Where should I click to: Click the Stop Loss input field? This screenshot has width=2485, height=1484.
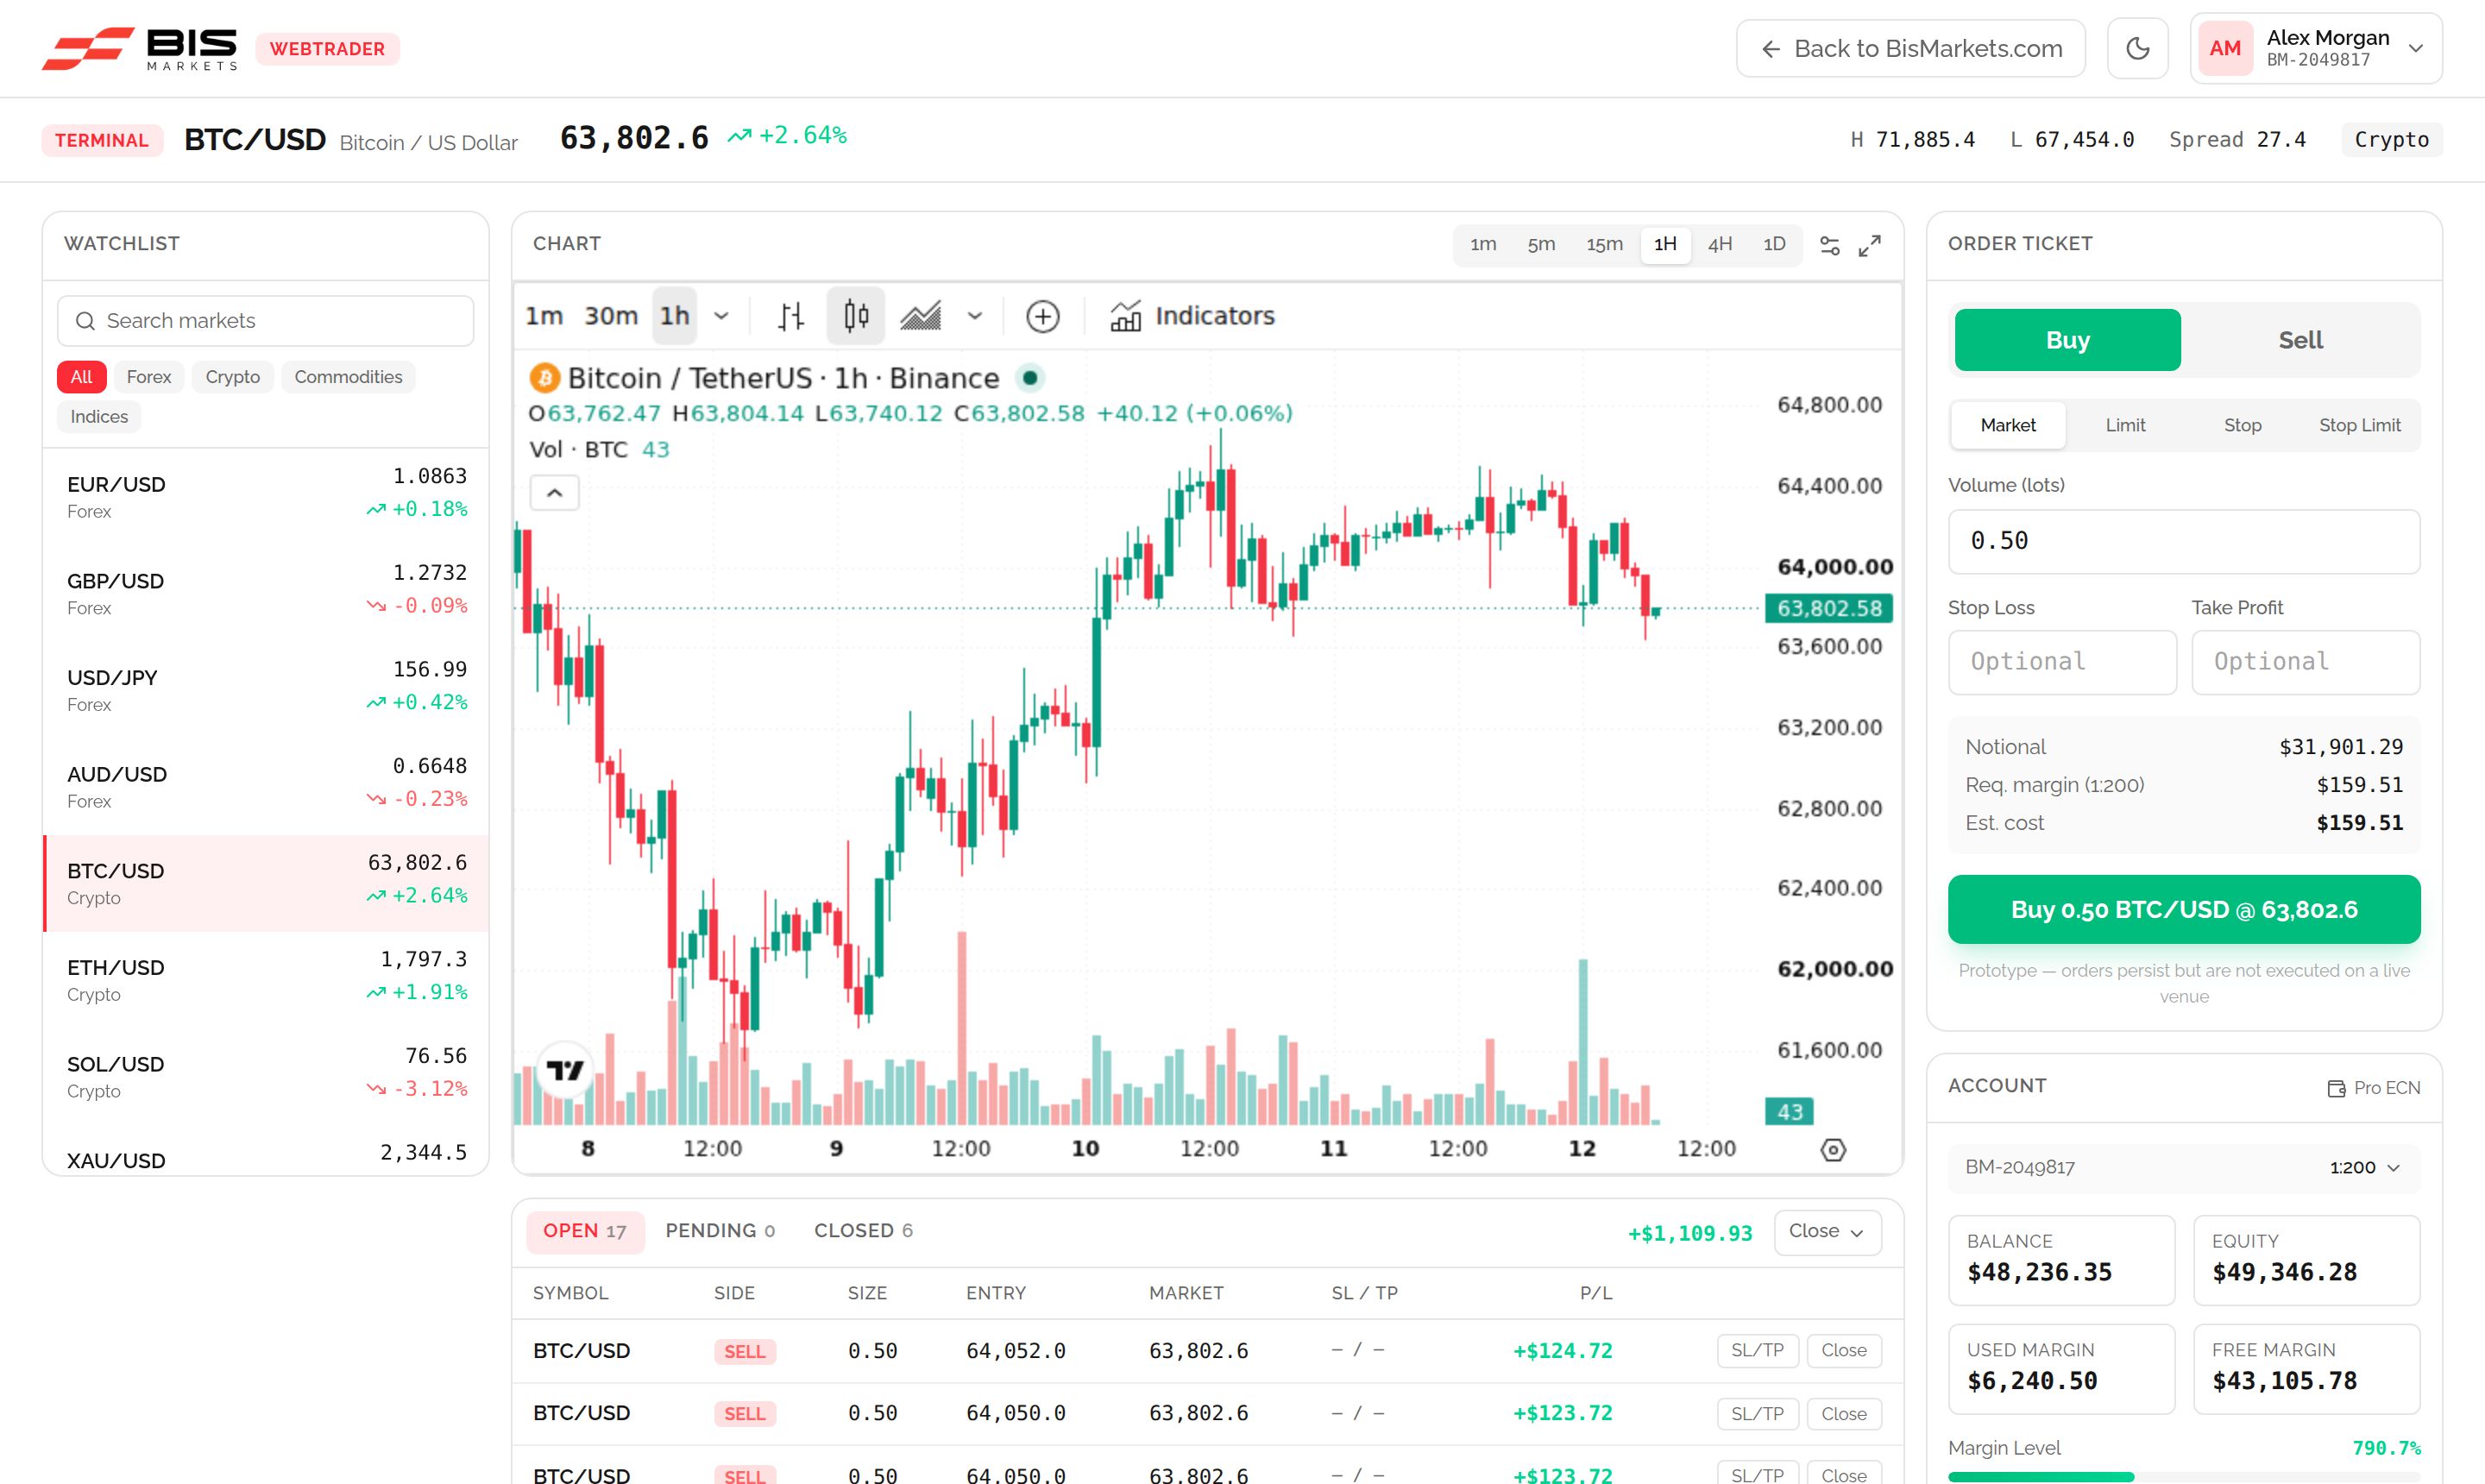(2062, 662)
